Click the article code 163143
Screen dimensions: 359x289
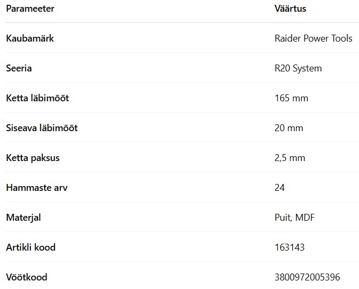point(290,247)
